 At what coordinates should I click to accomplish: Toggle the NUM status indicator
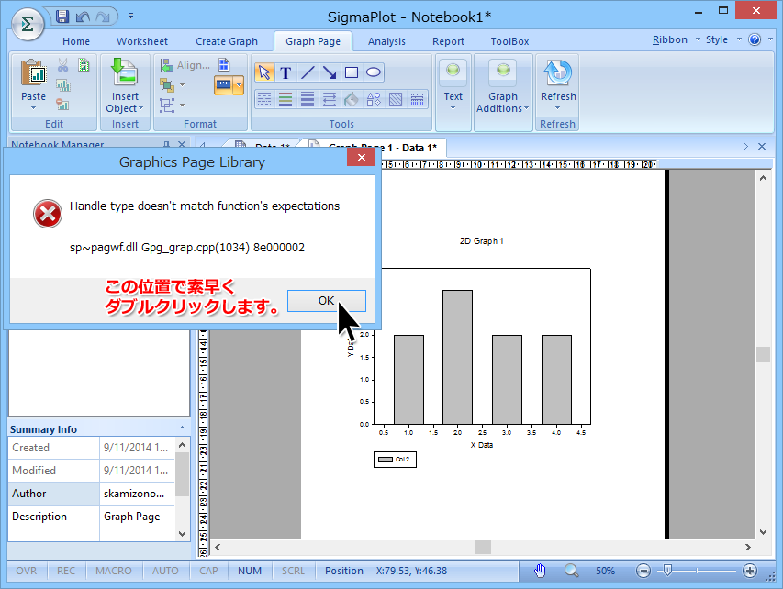[250, 571]
